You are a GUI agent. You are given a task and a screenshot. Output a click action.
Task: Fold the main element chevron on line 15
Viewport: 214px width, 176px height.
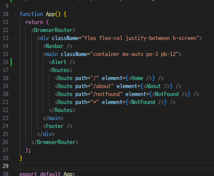click(15, 54)
